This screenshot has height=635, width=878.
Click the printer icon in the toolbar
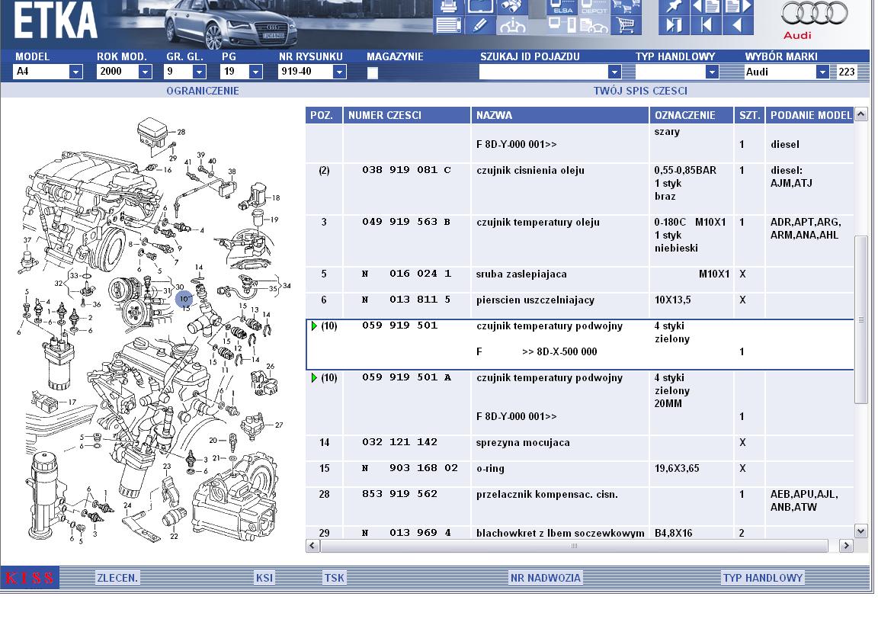(x=447, y=7)
